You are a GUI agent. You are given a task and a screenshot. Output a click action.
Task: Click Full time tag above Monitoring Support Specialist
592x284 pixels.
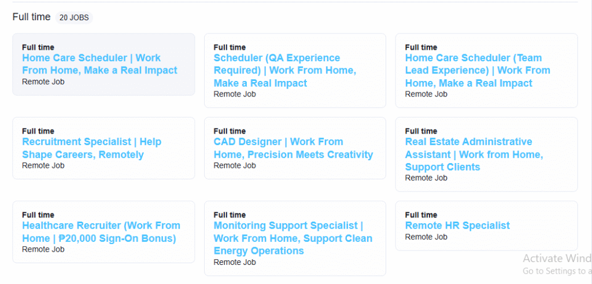[230, 215]
